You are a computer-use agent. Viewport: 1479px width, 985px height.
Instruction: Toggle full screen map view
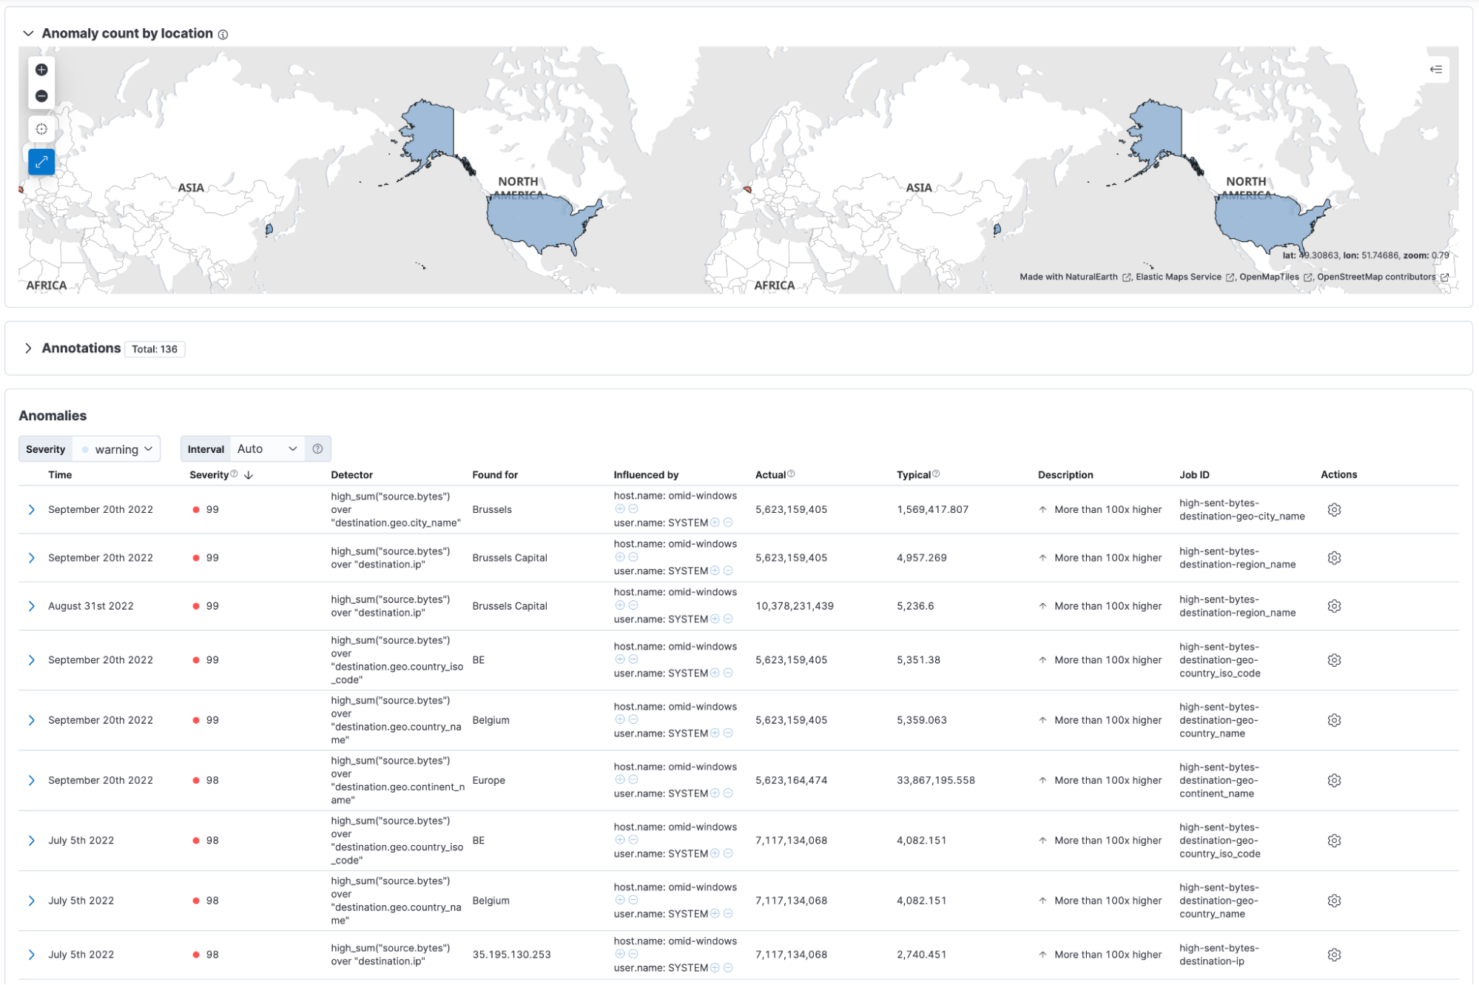click(41, 161)
